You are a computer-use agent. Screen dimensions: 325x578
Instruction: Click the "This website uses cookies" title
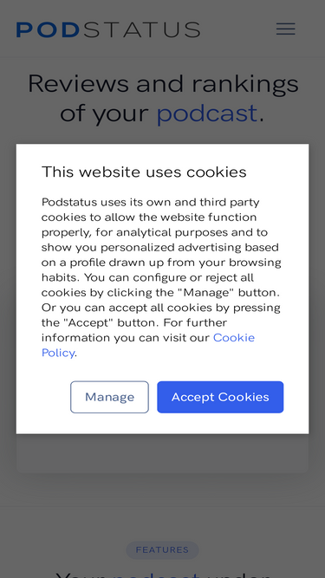144,172
